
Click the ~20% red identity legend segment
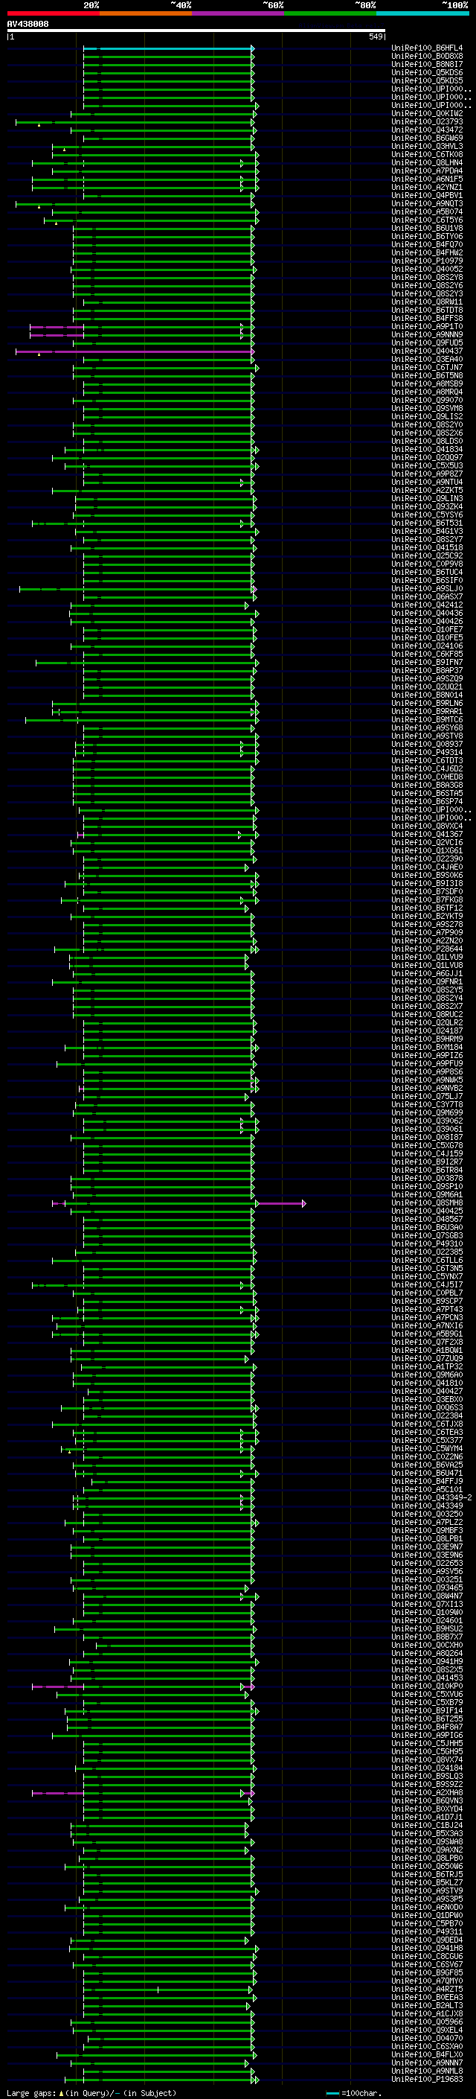click(53, 13)
